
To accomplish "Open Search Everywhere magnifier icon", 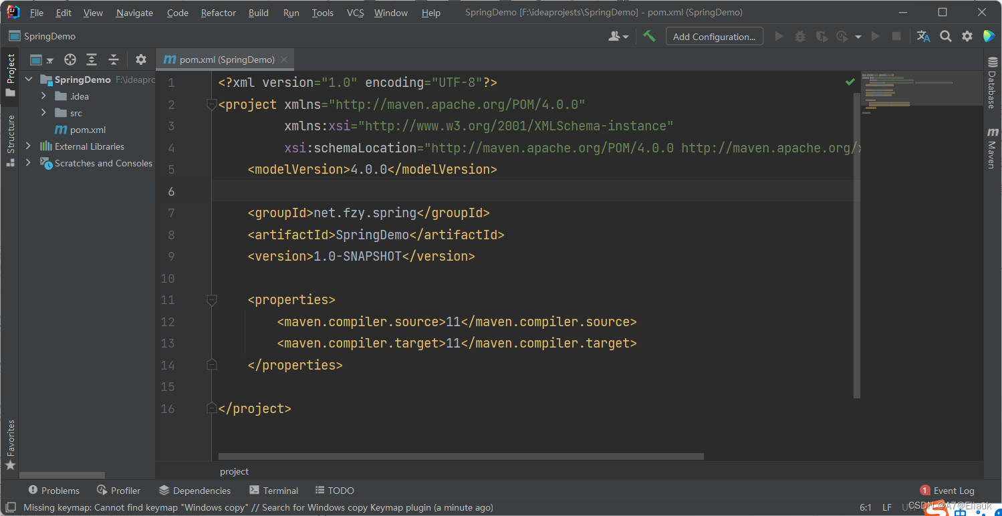I will pos(945,36).
